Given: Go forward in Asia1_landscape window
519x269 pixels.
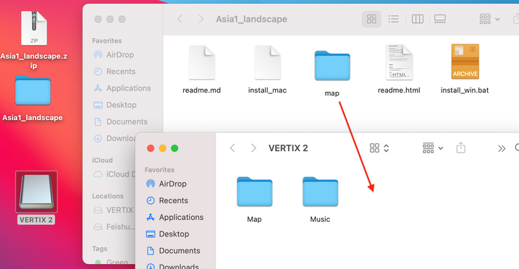Looking at the screenshot, I should (201, 20).
